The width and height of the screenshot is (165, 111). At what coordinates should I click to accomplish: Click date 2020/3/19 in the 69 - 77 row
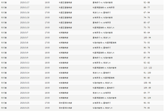click(x=25, y=93)
